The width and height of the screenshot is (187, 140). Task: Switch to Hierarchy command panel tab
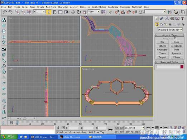pyautogui.click(x=167, y=19)
